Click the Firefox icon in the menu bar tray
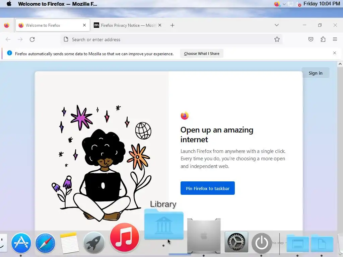The image size is (343, 257). (x=277, y=4)
